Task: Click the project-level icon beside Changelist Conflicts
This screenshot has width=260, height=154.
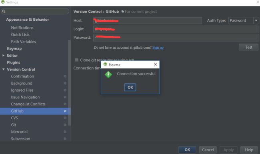Action: (x=65, y=104)
